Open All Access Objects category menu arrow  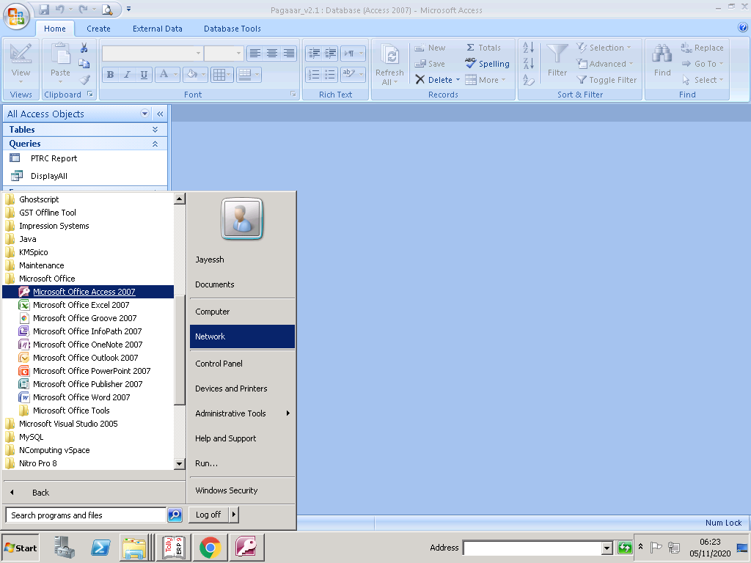pyautogui.click(x=144, y=114)
